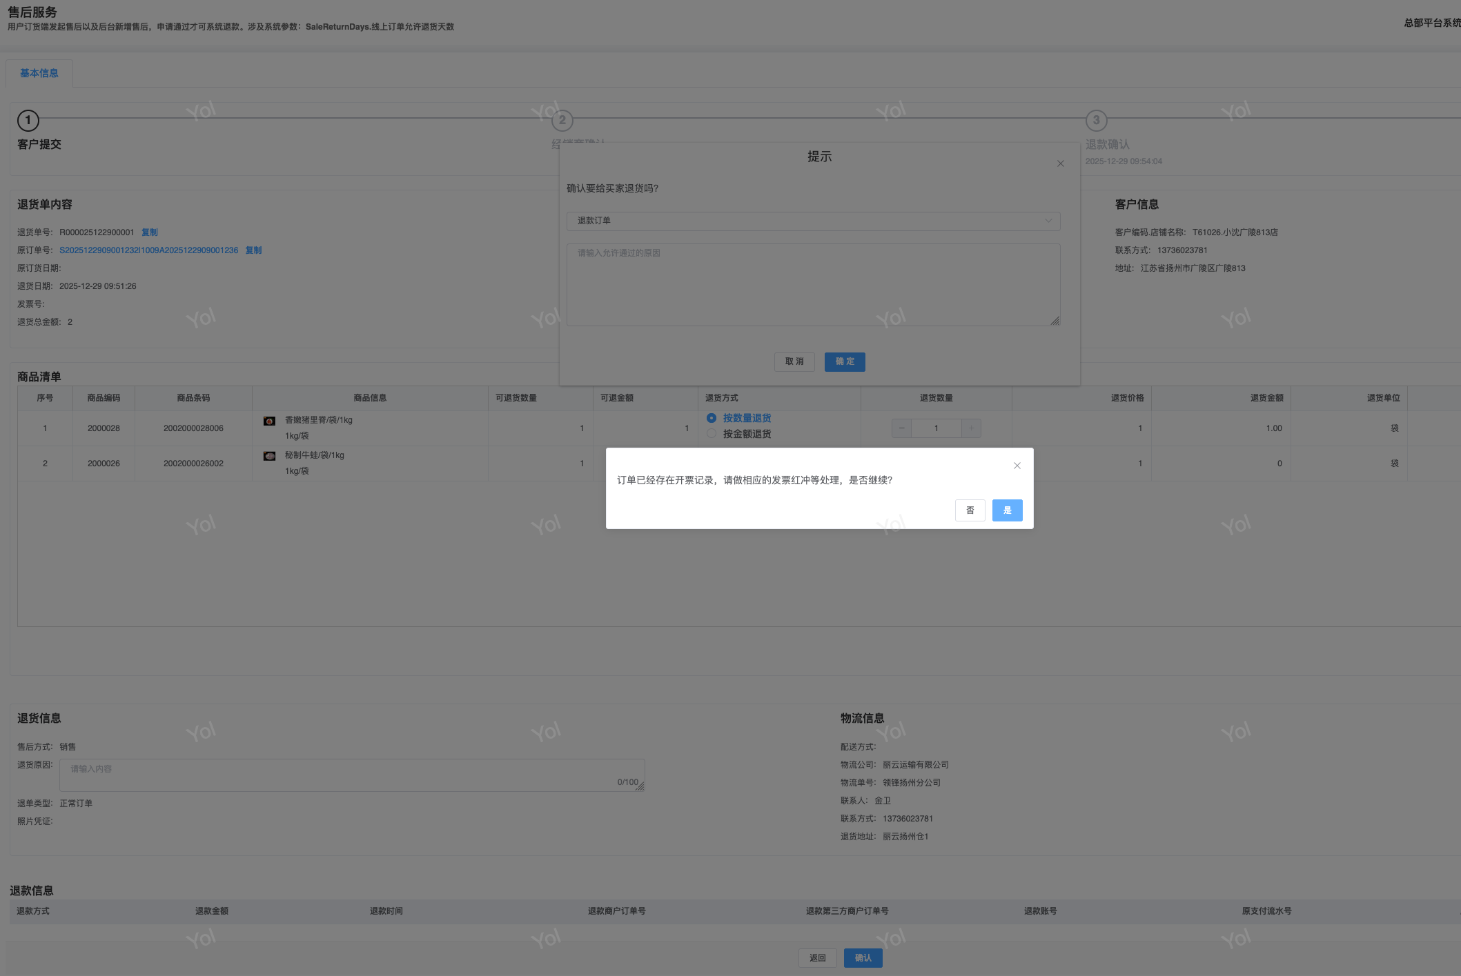Select 按数量退货 radio option
1461x976 pixels.
(712, 418)
